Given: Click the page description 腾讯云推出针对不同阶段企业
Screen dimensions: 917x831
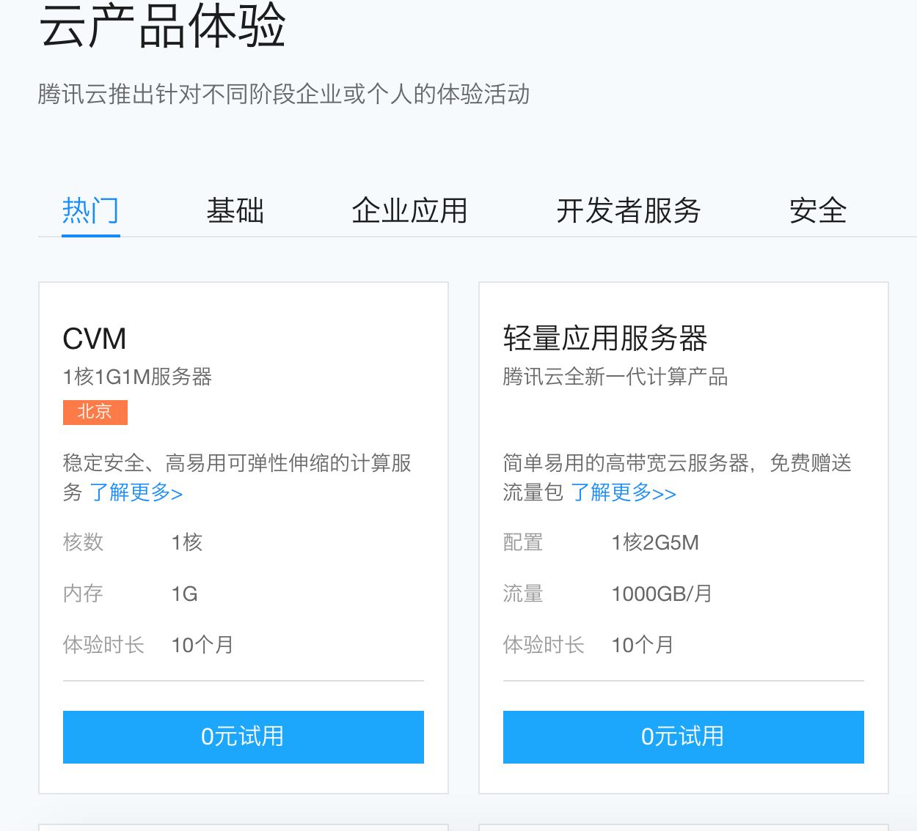Looking at the screenshot, I should (284, 94).
